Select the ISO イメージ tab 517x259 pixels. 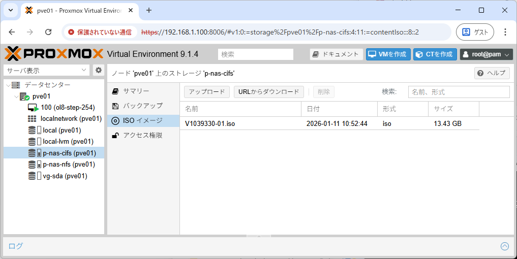tap(143, 121)
